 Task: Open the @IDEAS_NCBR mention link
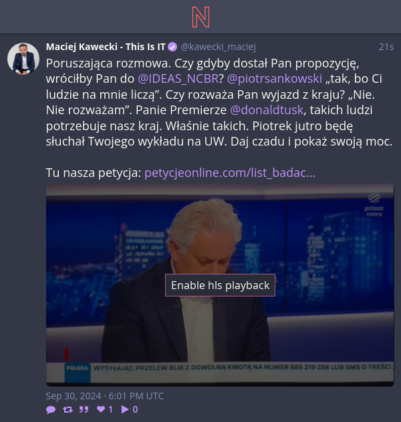(x=178, y=79)
